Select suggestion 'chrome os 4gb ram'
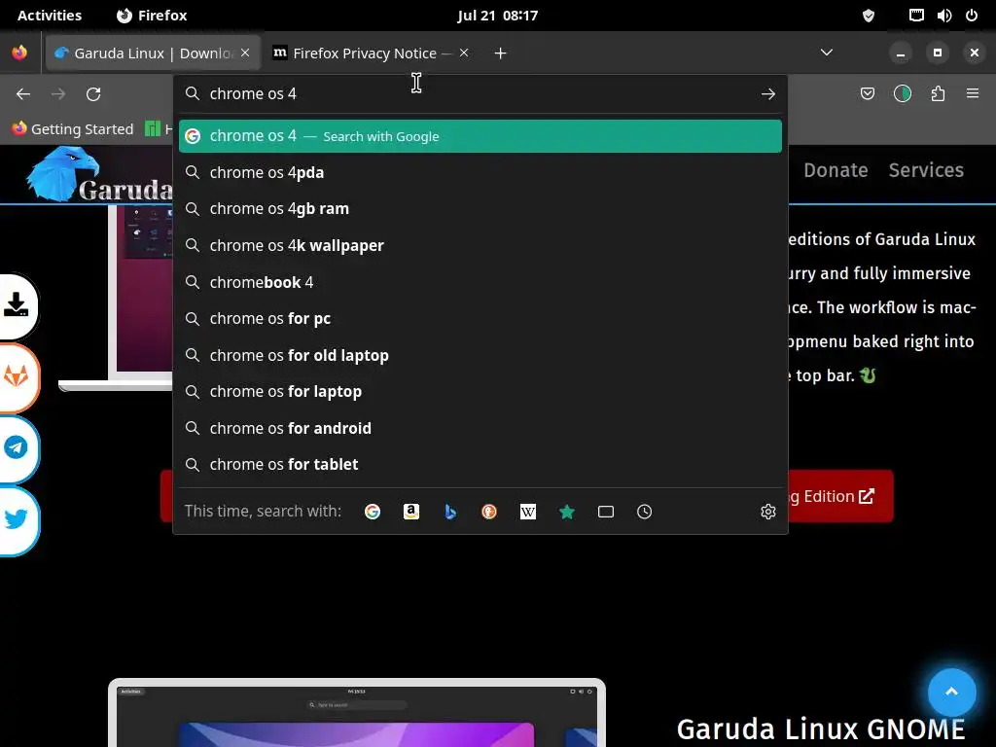The image size is (996, 747). (480, 209)
